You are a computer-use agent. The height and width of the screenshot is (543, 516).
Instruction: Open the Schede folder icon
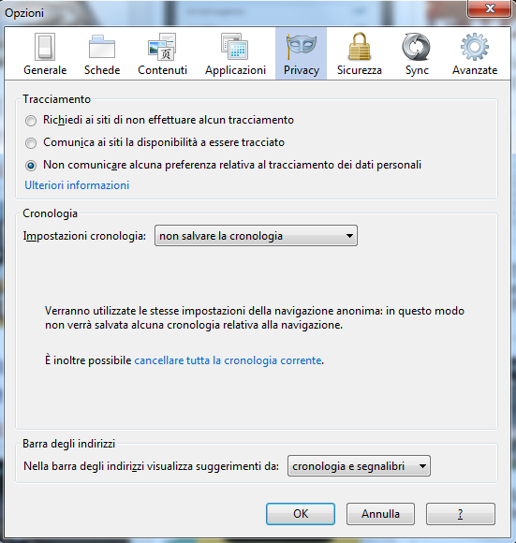[x=102, y=47]
